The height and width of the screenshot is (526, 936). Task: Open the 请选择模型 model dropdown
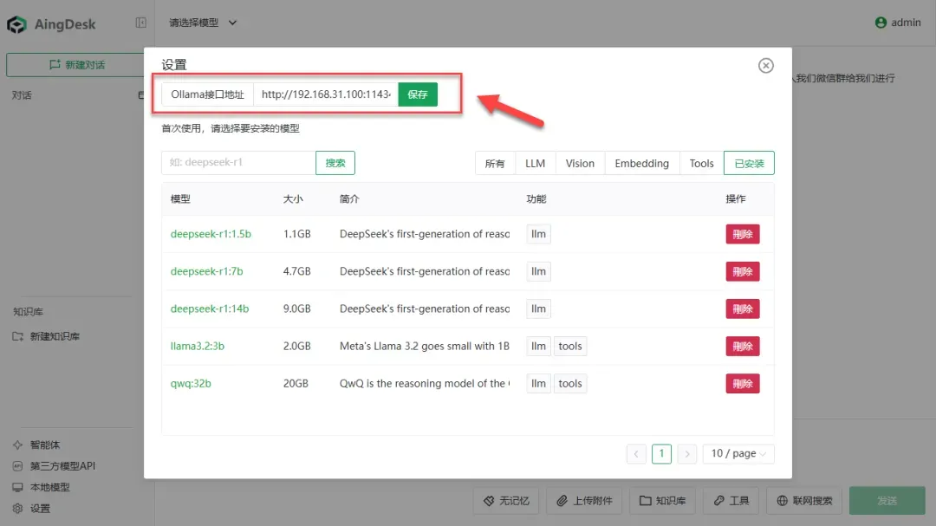point(203,23)
